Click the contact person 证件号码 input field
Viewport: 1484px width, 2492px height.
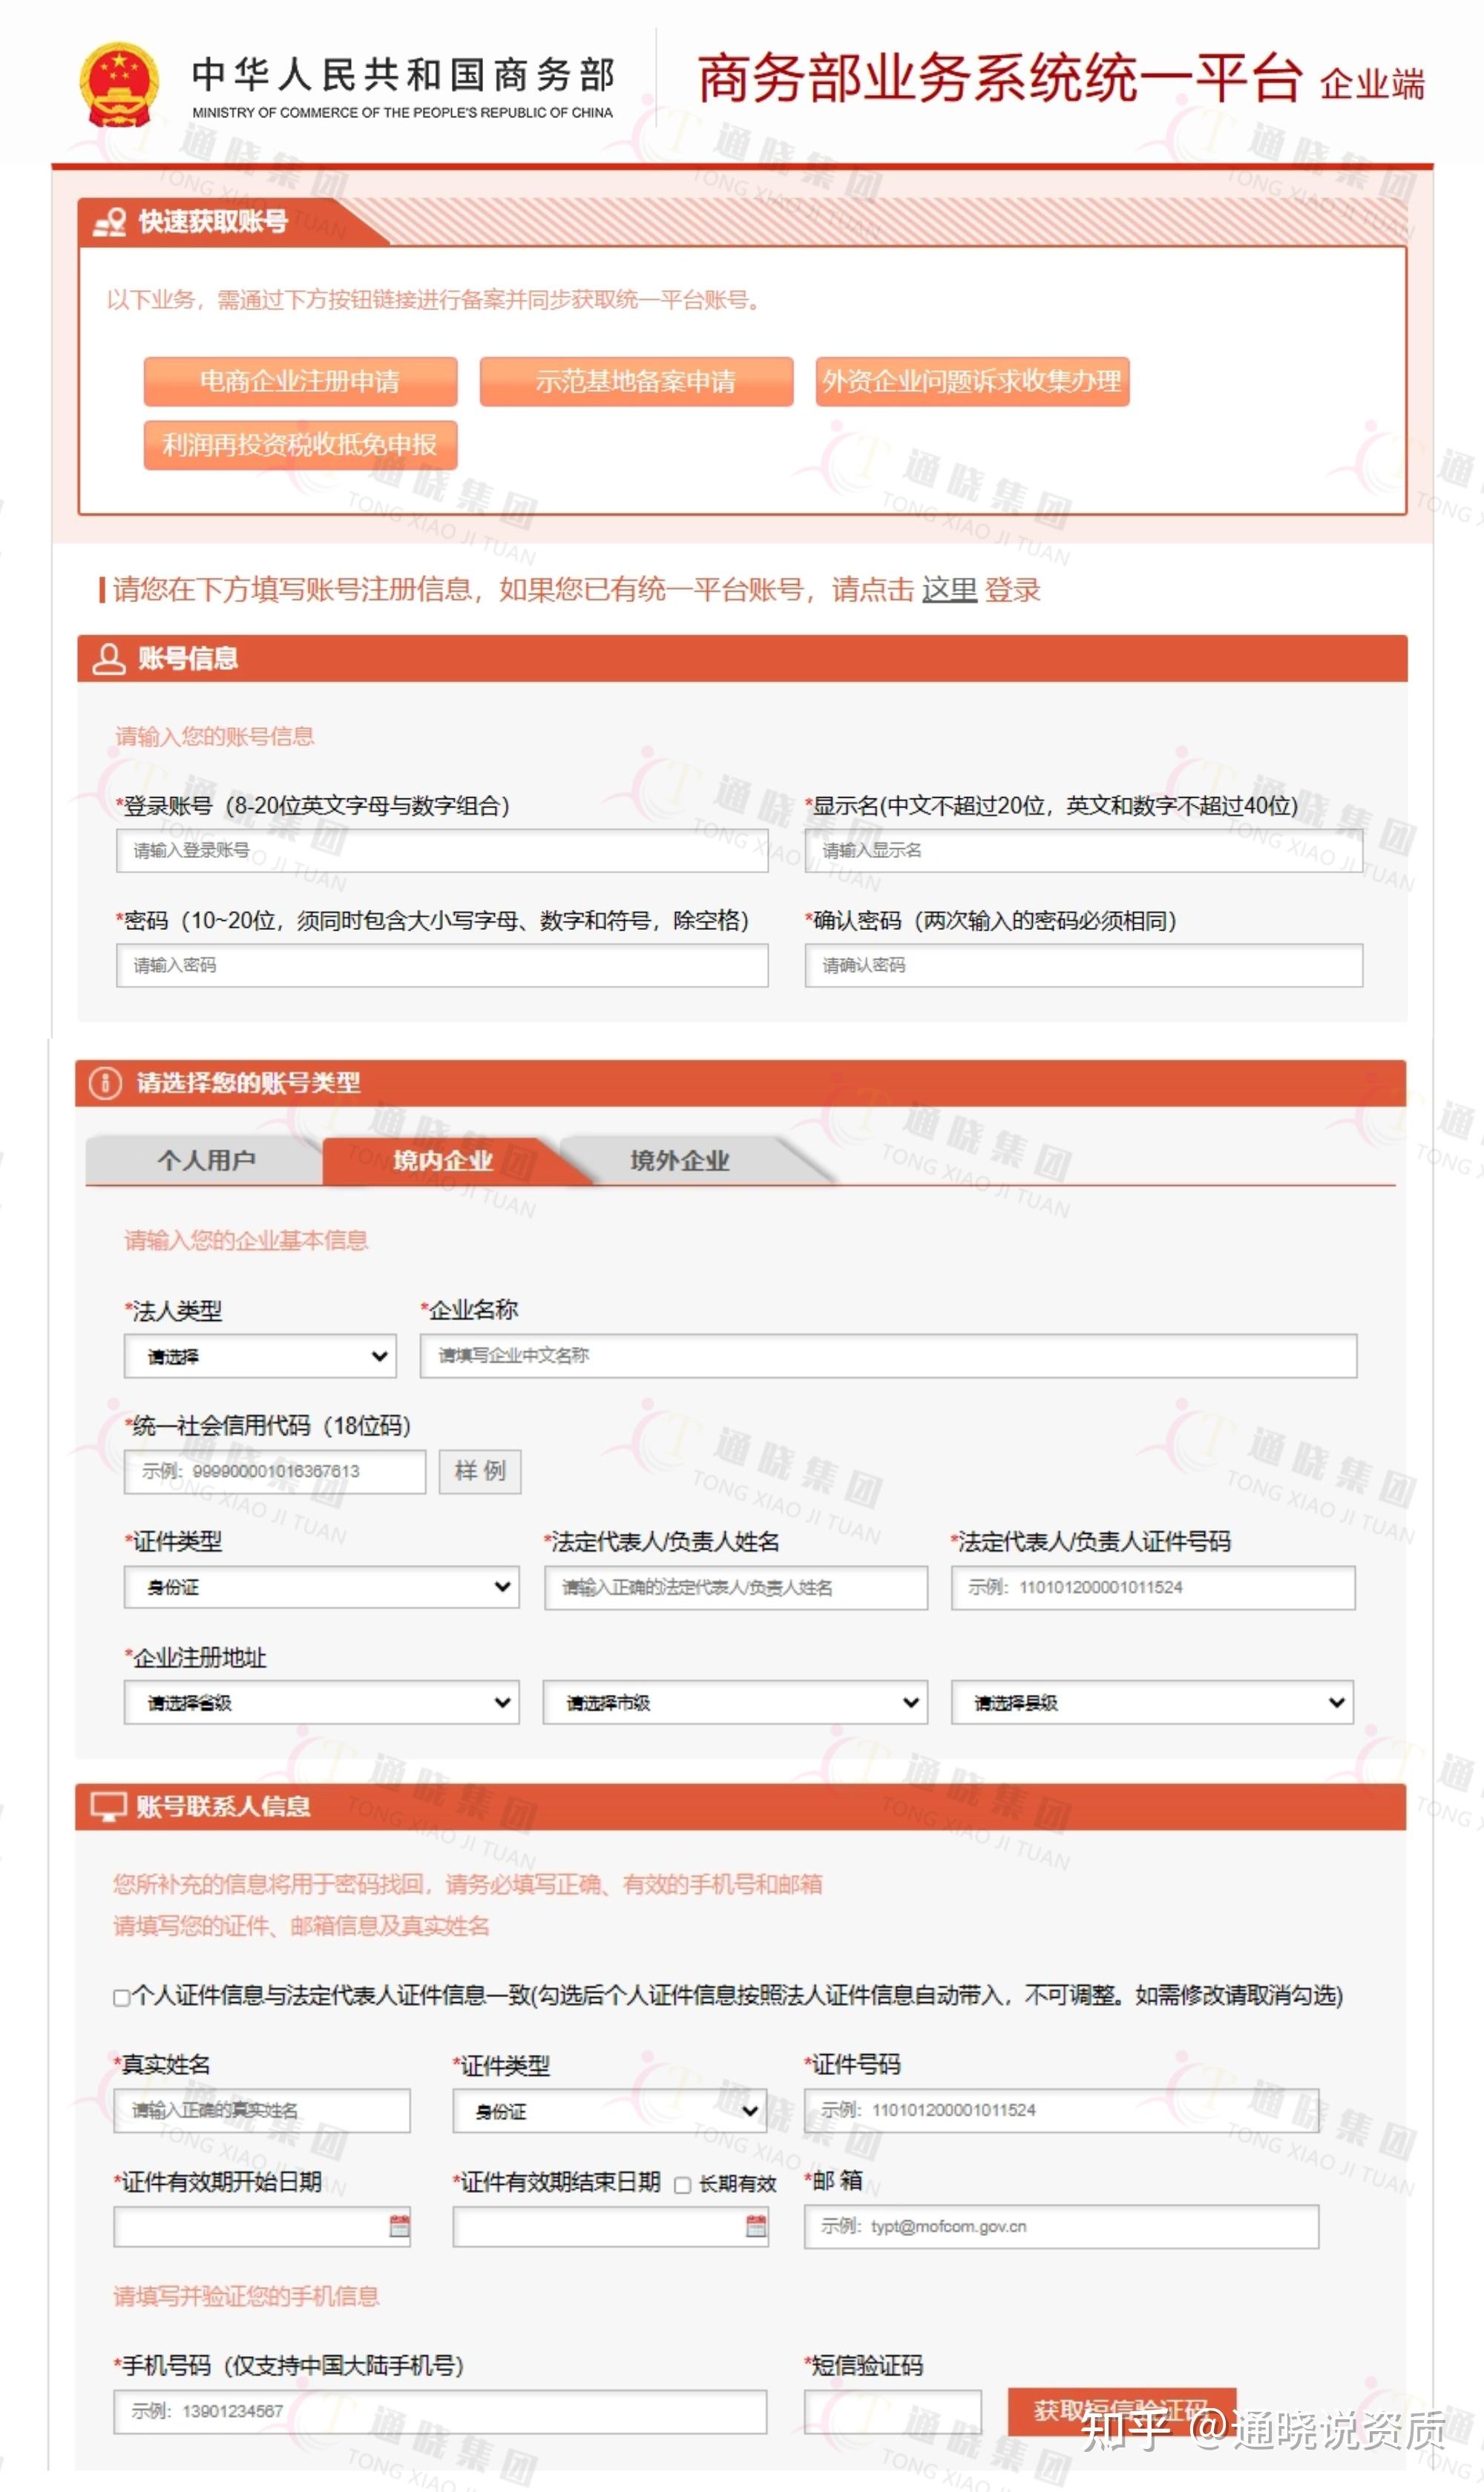coord(1062,2110)
